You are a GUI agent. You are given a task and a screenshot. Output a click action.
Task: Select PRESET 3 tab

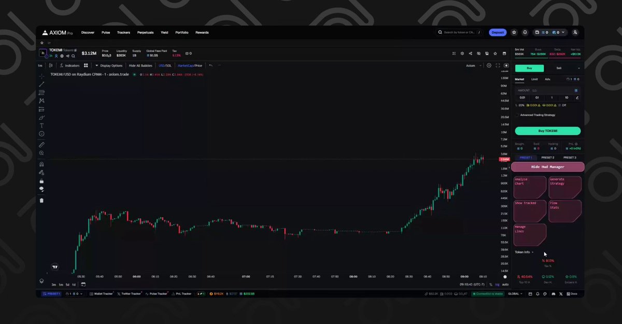[570, 158]
